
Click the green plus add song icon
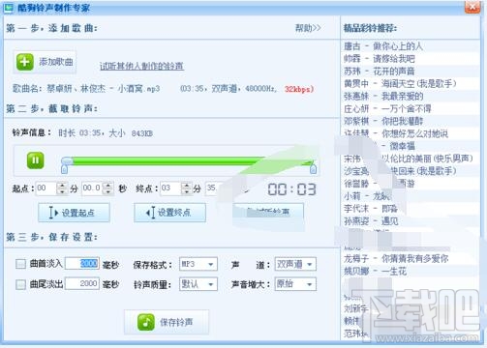coord(25,62)
